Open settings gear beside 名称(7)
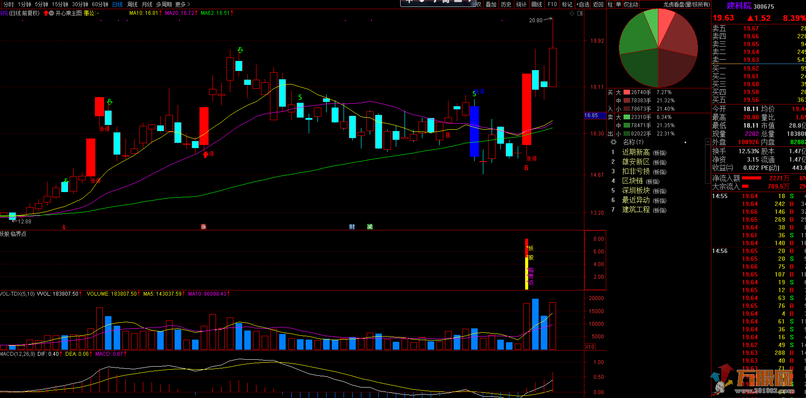Image resolution: width=806 pixels, height=398 pixels. [x=614, y=142]
